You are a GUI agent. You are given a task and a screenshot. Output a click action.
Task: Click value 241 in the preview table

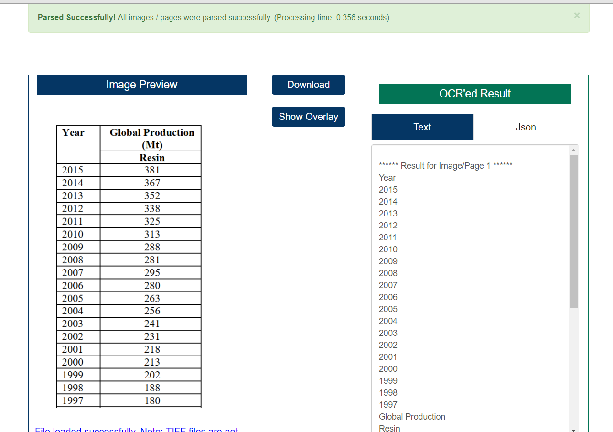click(152, 324)
